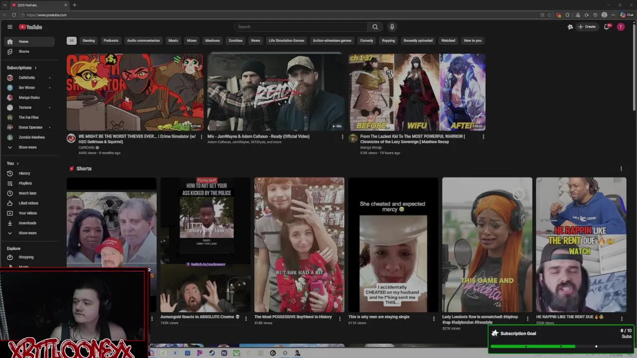Click the YouTube logo
This screenshot has height=358, width=637.
[31, 27]
